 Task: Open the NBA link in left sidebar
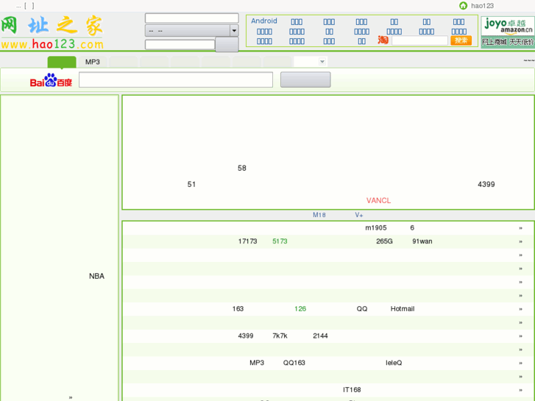[x=96, y=276]
